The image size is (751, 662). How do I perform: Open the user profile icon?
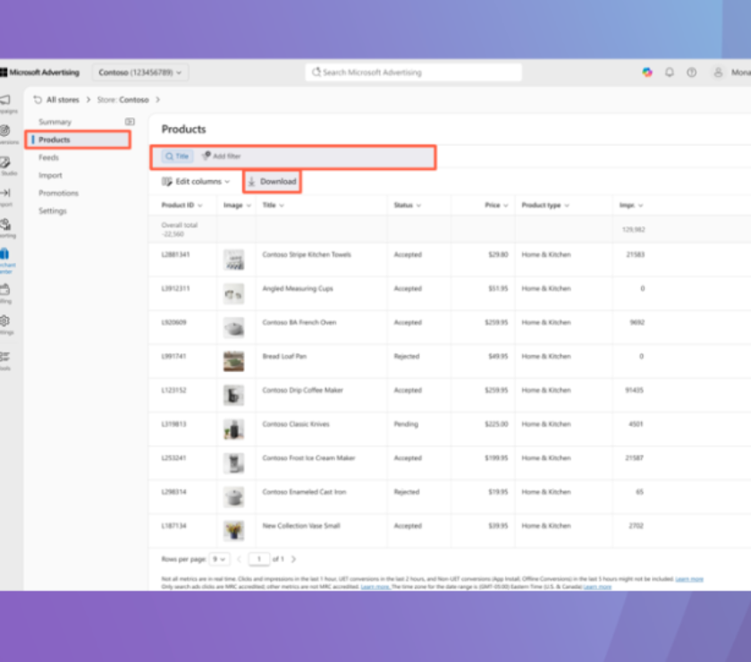tap(717, 72)
